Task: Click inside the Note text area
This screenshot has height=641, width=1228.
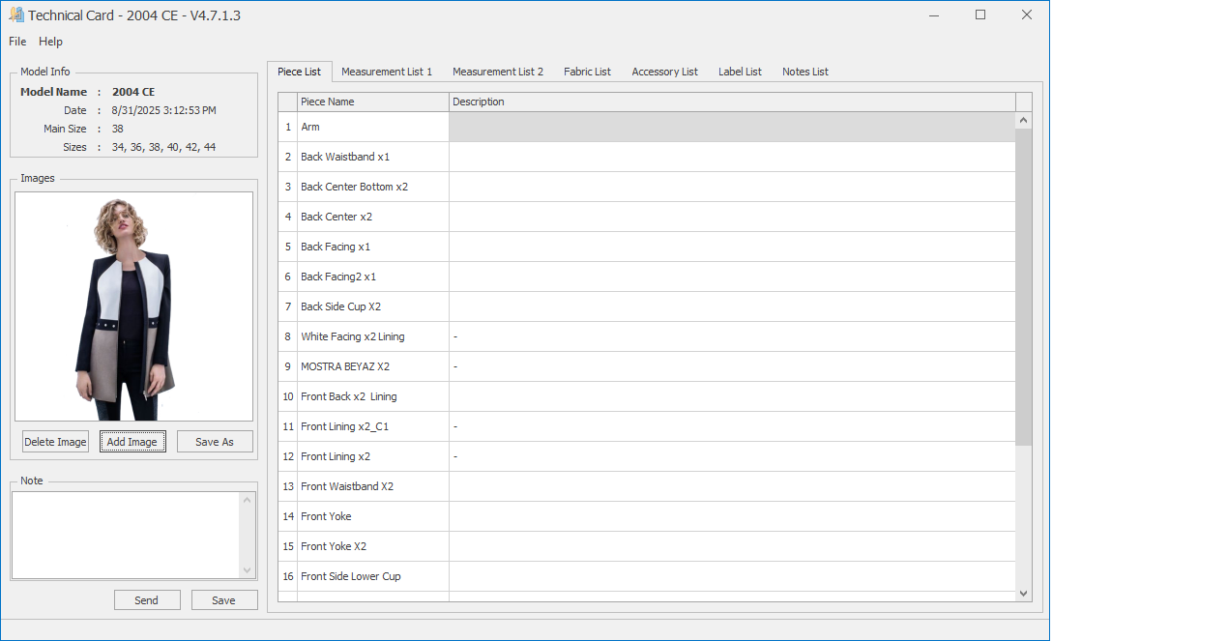Action: (126, 535)
